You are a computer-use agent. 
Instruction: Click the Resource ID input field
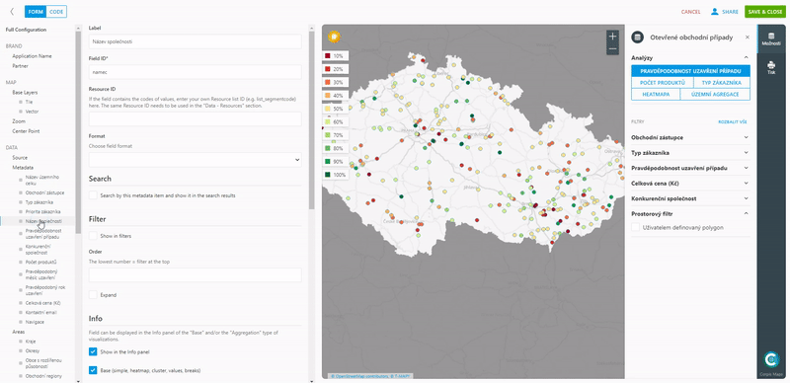coord(195,118)
